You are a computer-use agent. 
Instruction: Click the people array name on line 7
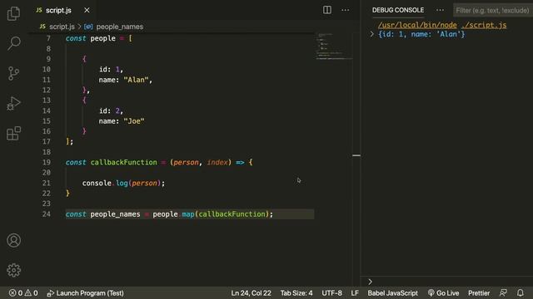click(x=102, y=38)
